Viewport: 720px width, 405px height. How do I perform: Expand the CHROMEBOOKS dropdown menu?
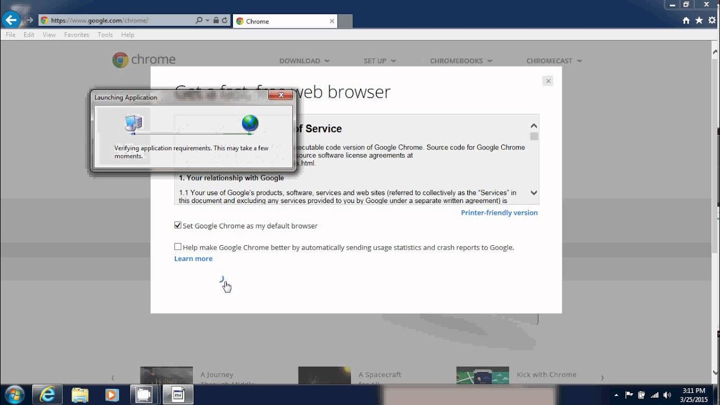click(461, 61)
